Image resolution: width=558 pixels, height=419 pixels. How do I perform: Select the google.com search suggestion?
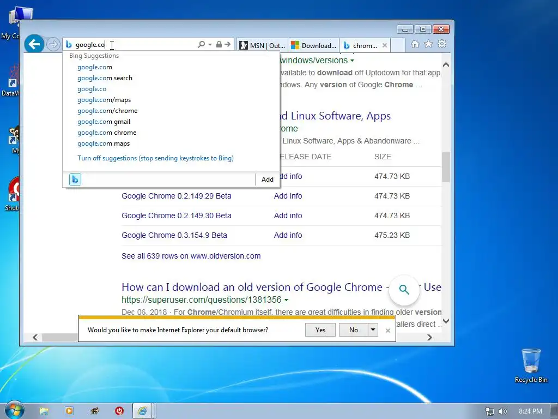[105, 78]
